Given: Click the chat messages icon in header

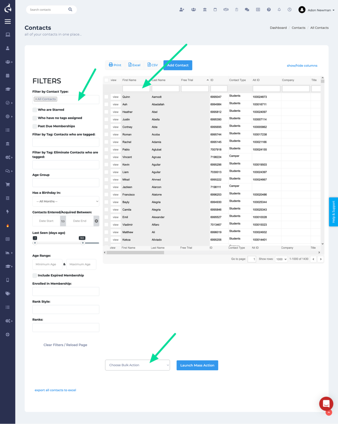Looking at the screenshot, I should pyautogui.click(x=247, y=10).
